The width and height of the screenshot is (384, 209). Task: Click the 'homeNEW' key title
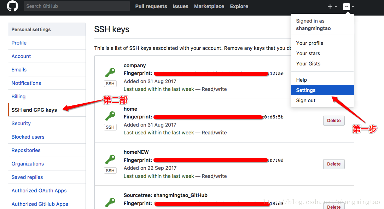coord(136,152)
